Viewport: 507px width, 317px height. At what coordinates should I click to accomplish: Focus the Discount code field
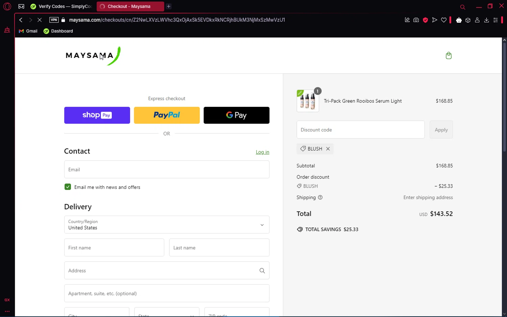pos(361,130)
